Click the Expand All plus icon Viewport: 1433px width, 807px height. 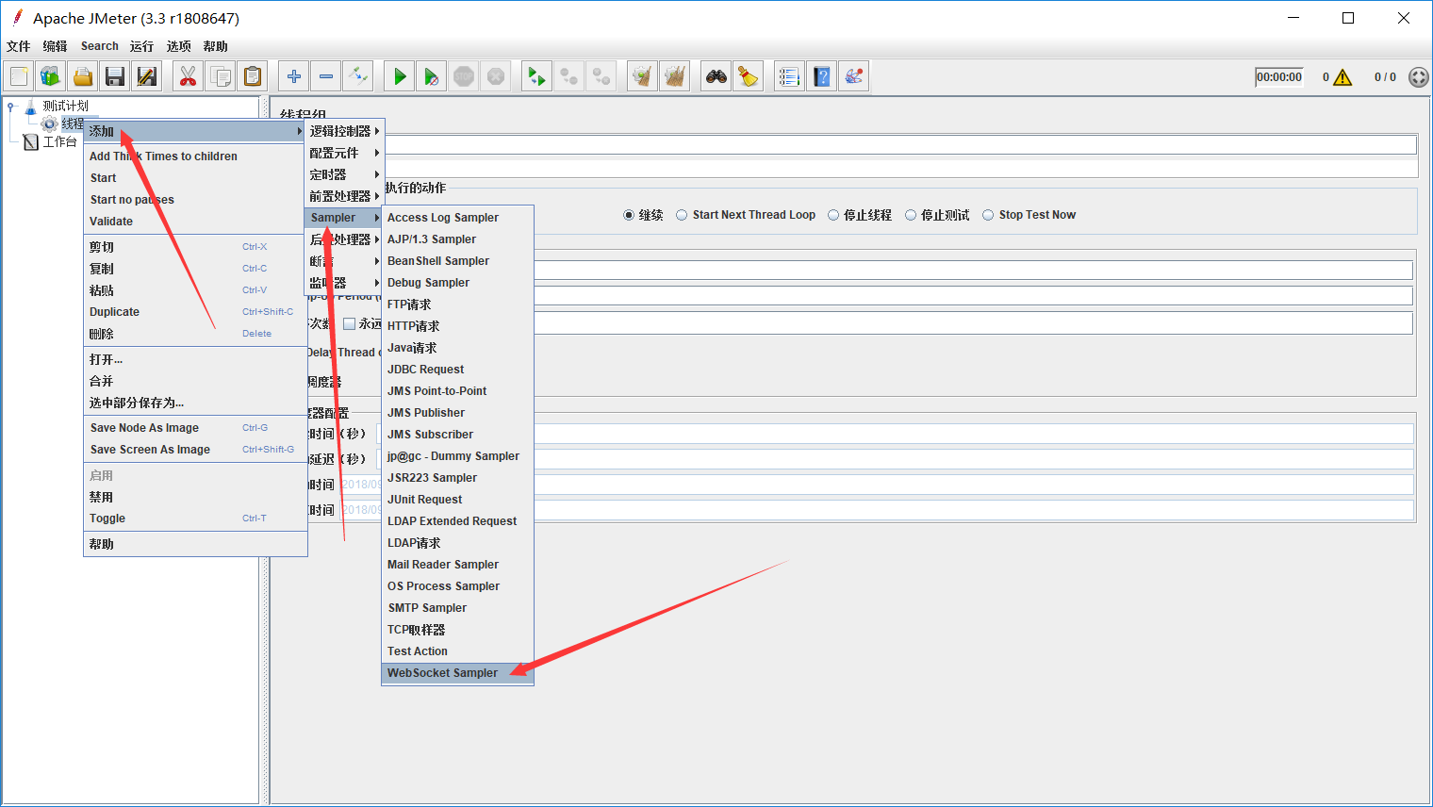click(294, 76)
